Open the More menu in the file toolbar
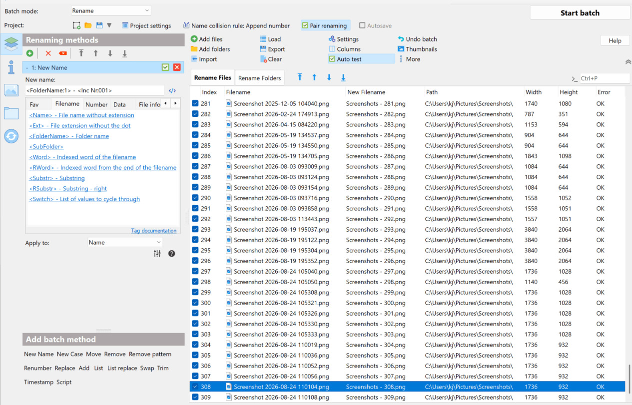 tap(409, 59)
